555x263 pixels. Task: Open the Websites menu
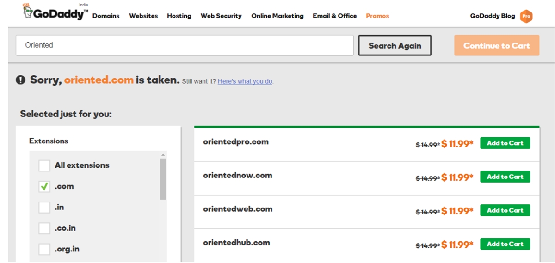tap(143, 16)
